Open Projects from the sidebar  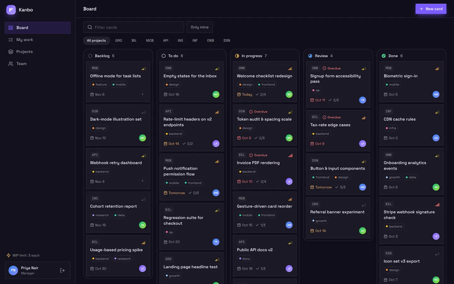[38, 52]
